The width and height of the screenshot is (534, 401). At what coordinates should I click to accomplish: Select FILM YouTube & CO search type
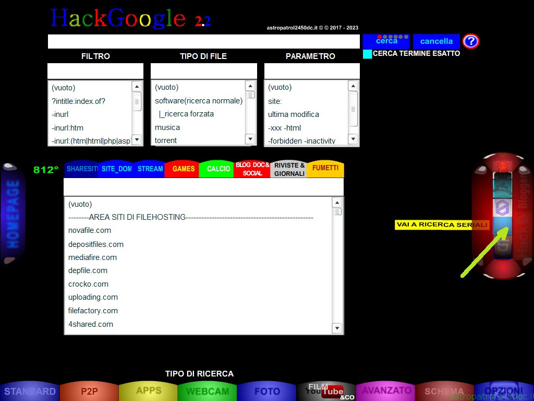326,391
